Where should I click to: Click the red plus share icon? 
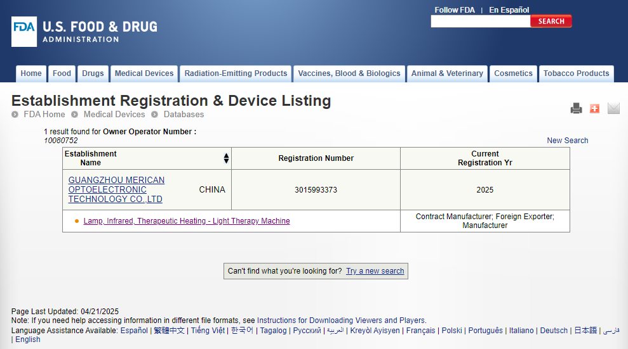pos(595,108)
